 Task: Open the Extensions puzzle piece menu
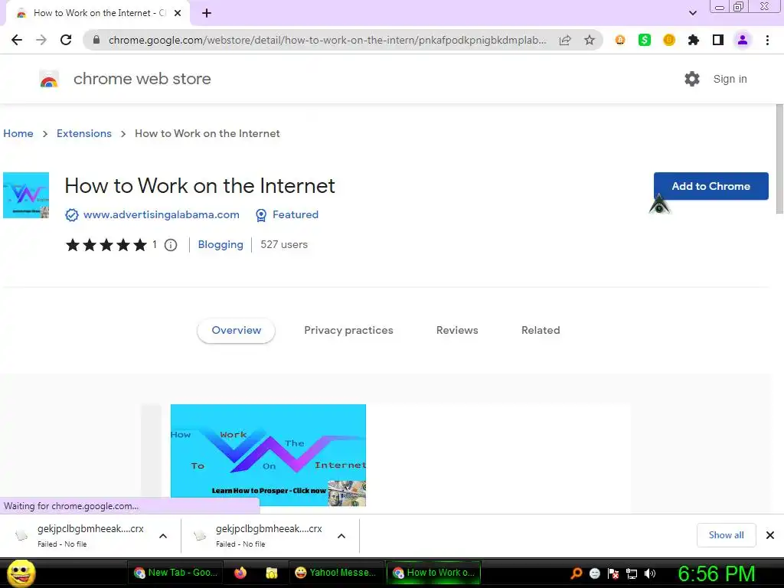pyautogui.click(x=694, y=40)
